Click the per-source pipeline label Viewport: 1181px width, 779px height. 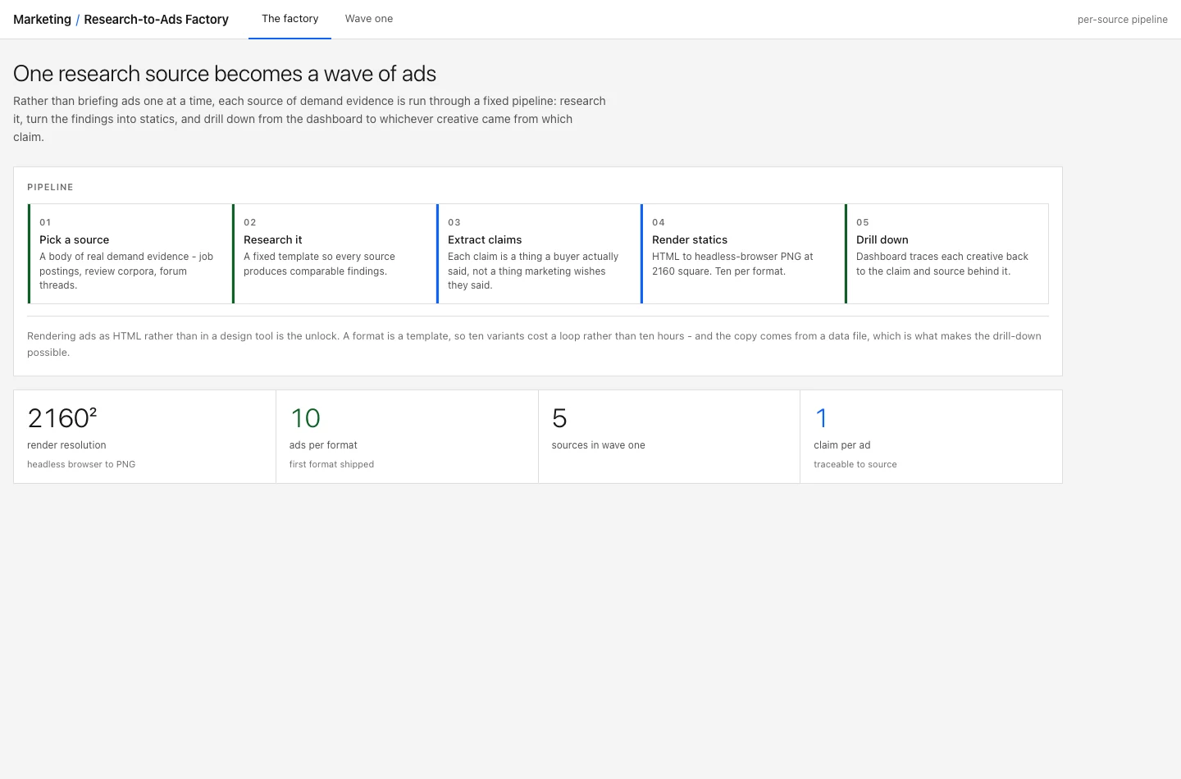pyautogui.click(x=1122, y=20)
